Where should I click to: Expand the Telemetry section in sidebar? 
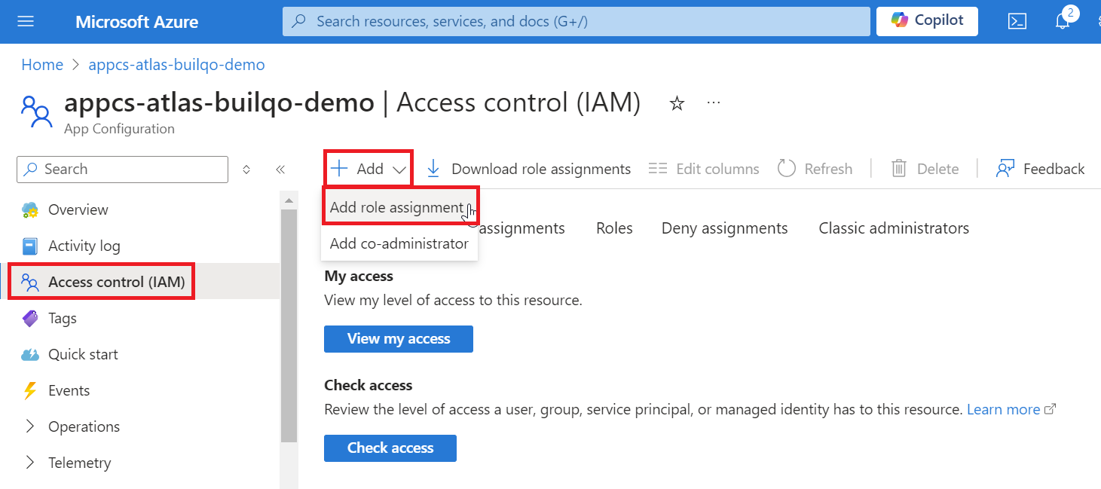click(30, 463)
